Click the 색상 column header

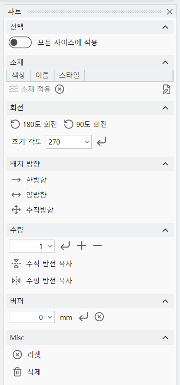click(x=18, y=75)
